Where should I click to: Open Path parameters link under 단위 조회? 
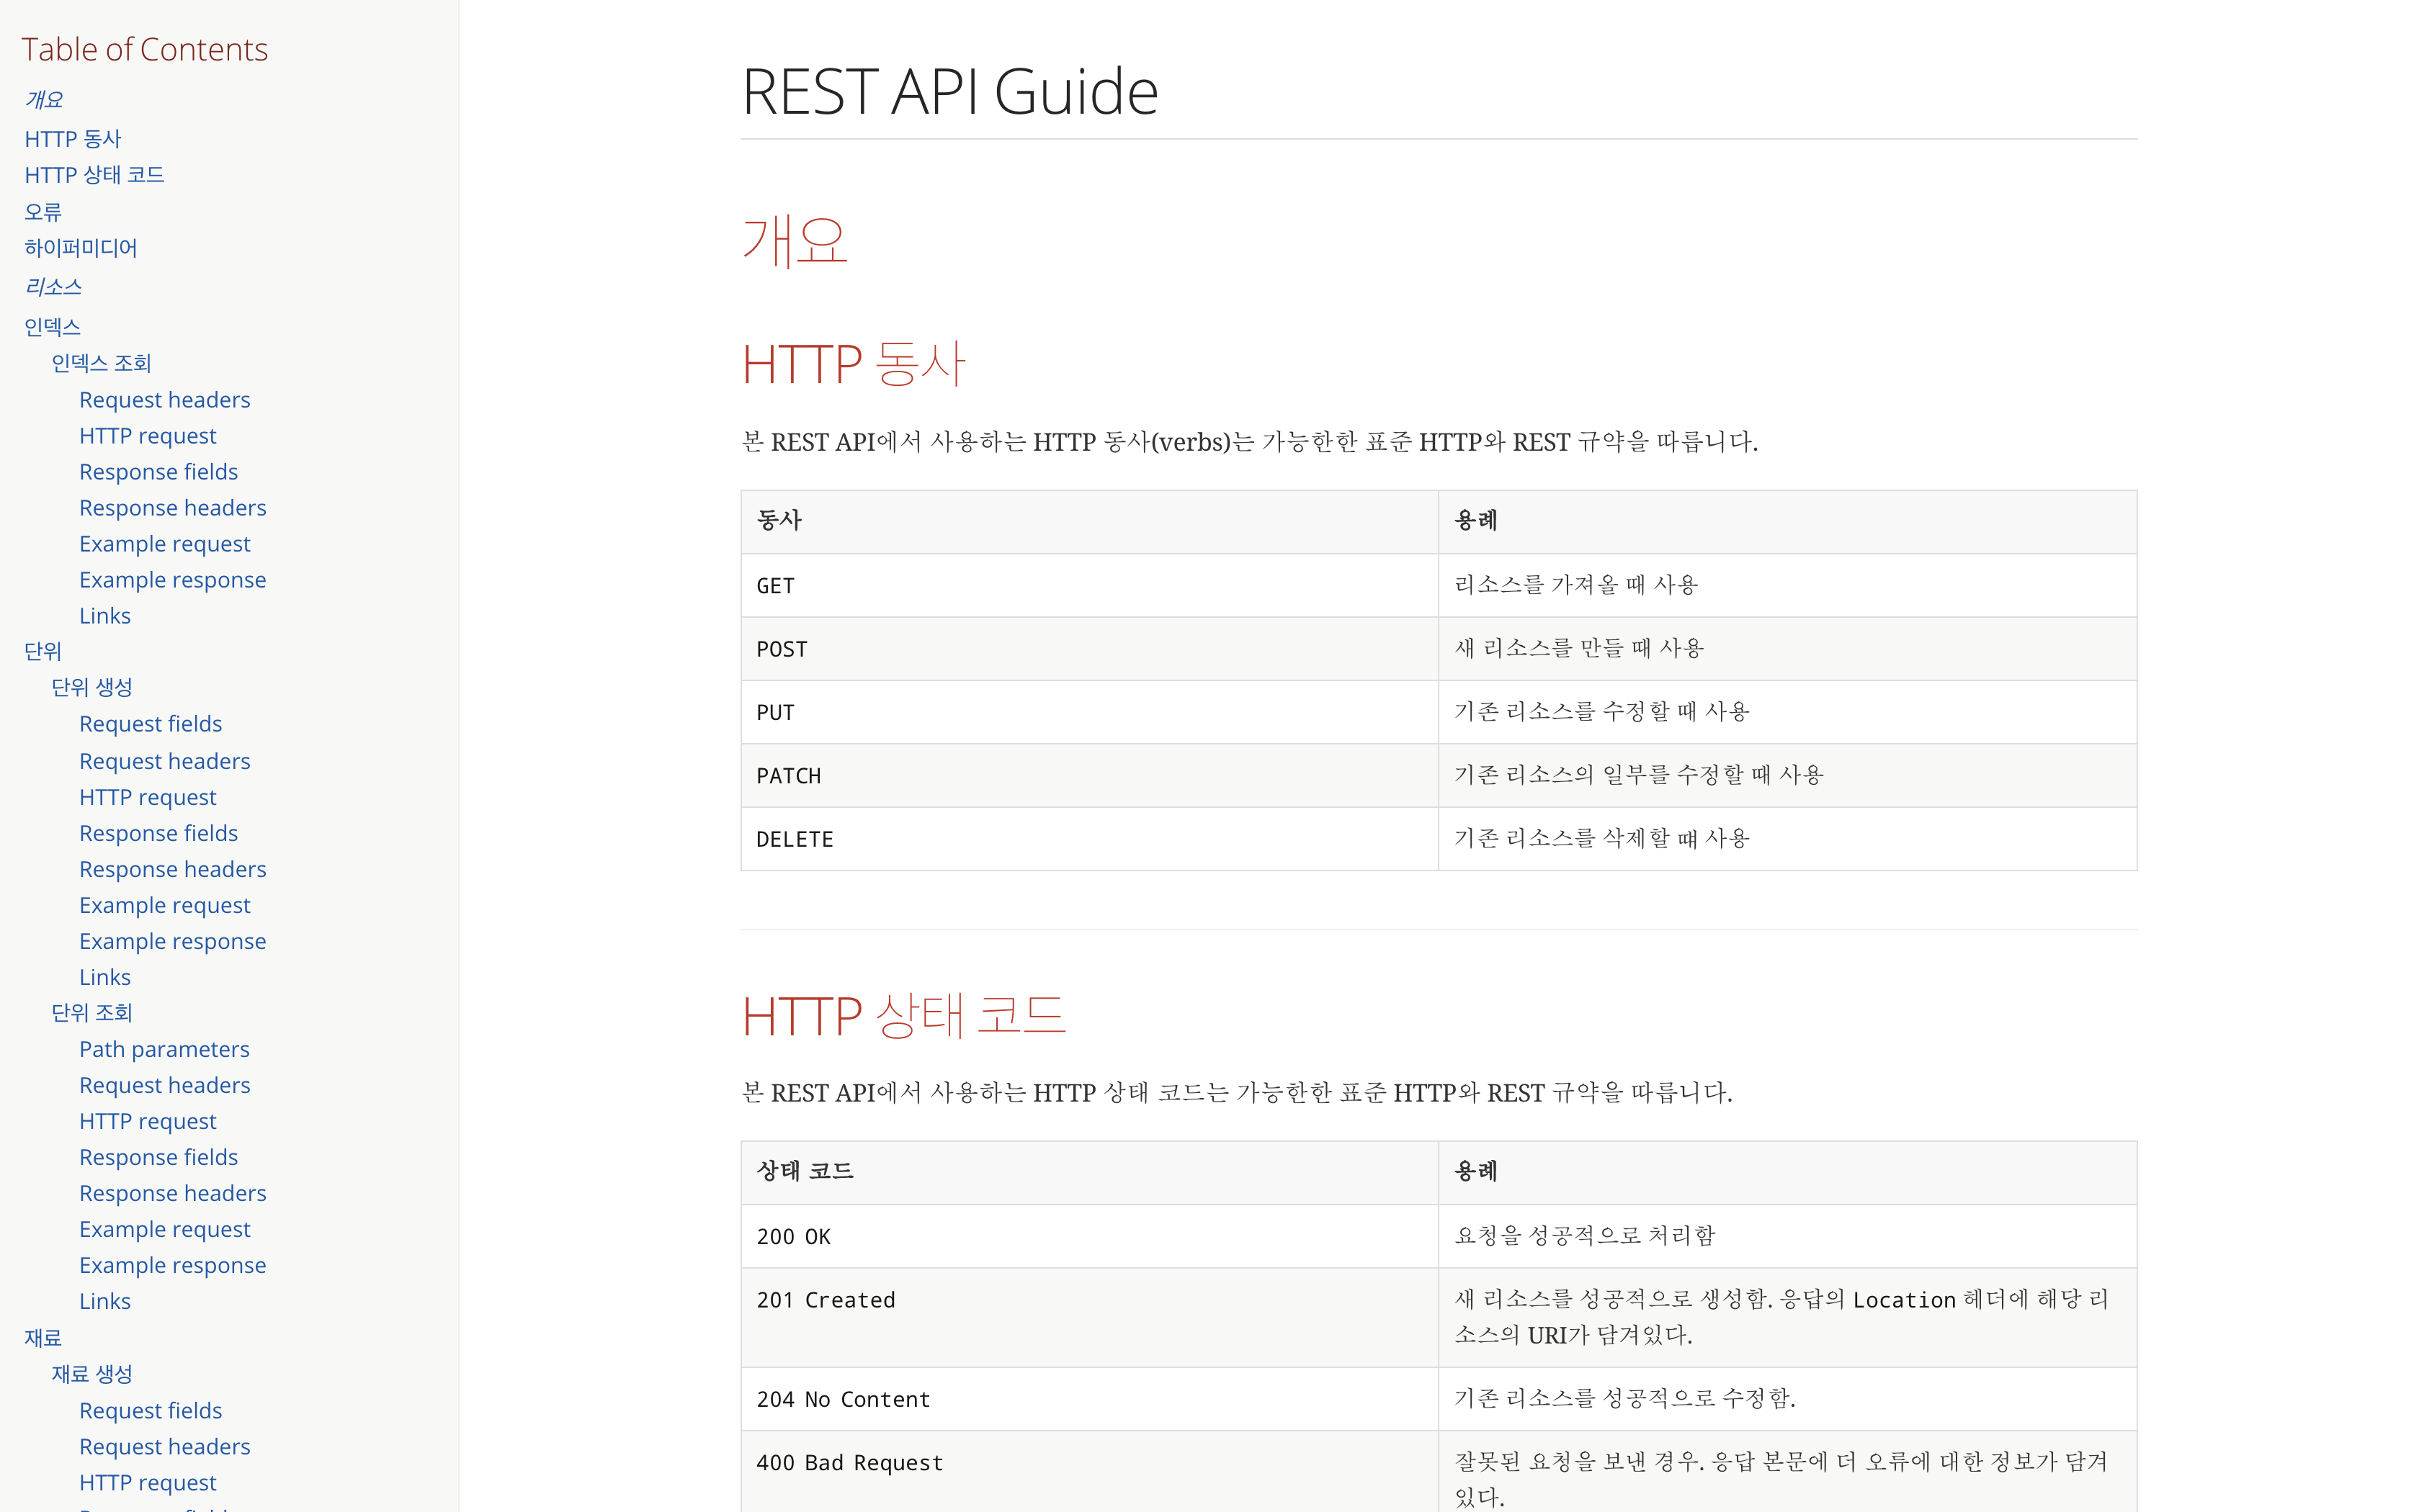point(164,1049)
